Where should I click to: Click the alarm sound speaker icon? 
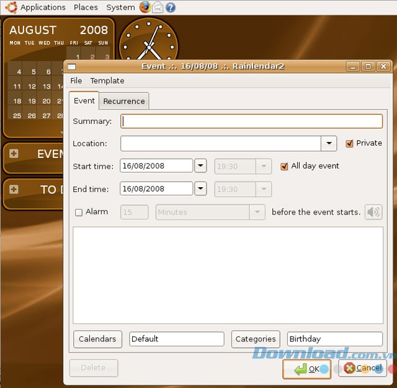(x=373, y=212)
